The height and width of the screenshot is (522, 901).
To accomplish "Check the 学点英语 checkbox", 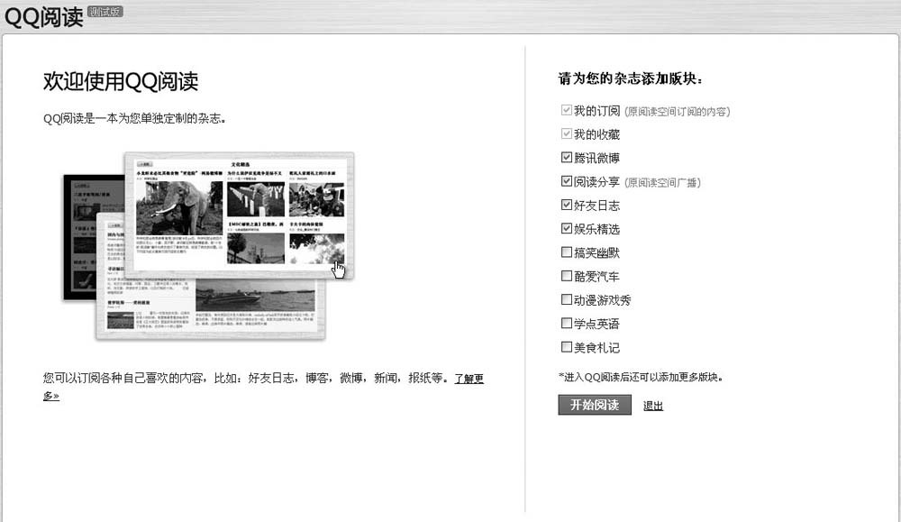I will pos(566,323).
